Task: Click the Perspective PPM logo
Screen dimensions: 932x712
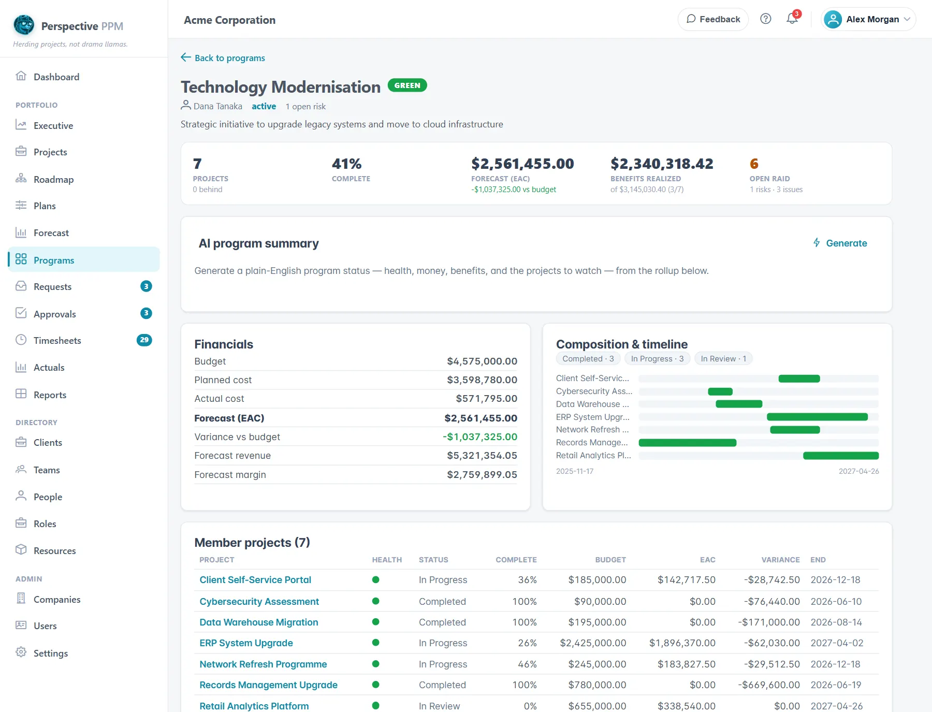Action: [24, 25]
